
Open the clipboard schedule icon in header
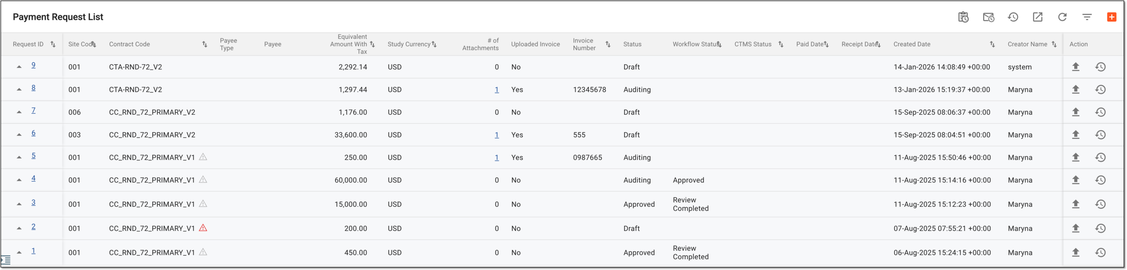point(963,17)
